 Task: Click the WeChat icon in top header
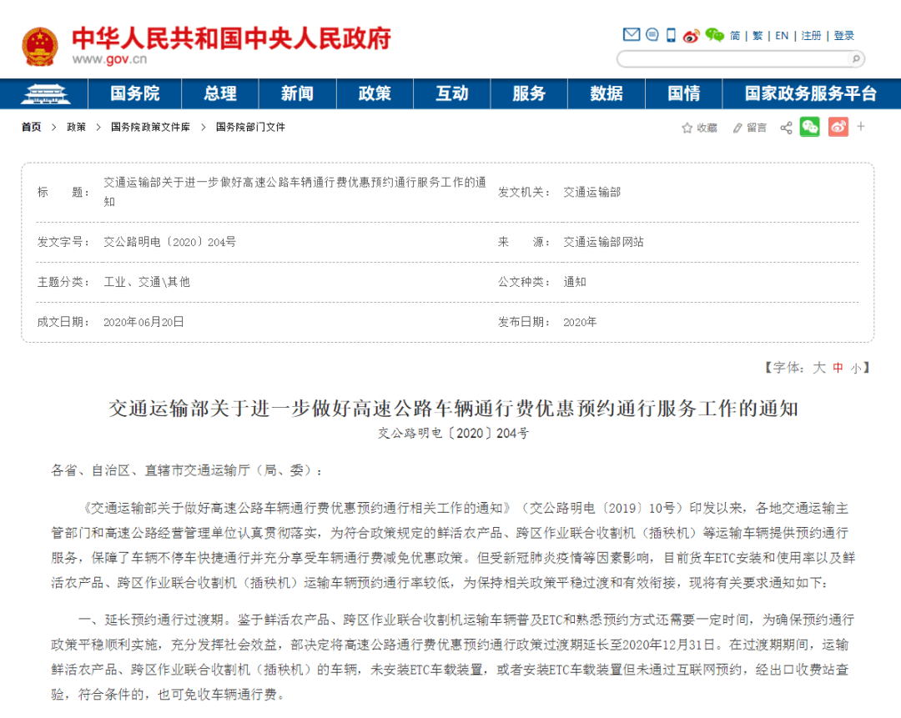click(x=714, y=35)
